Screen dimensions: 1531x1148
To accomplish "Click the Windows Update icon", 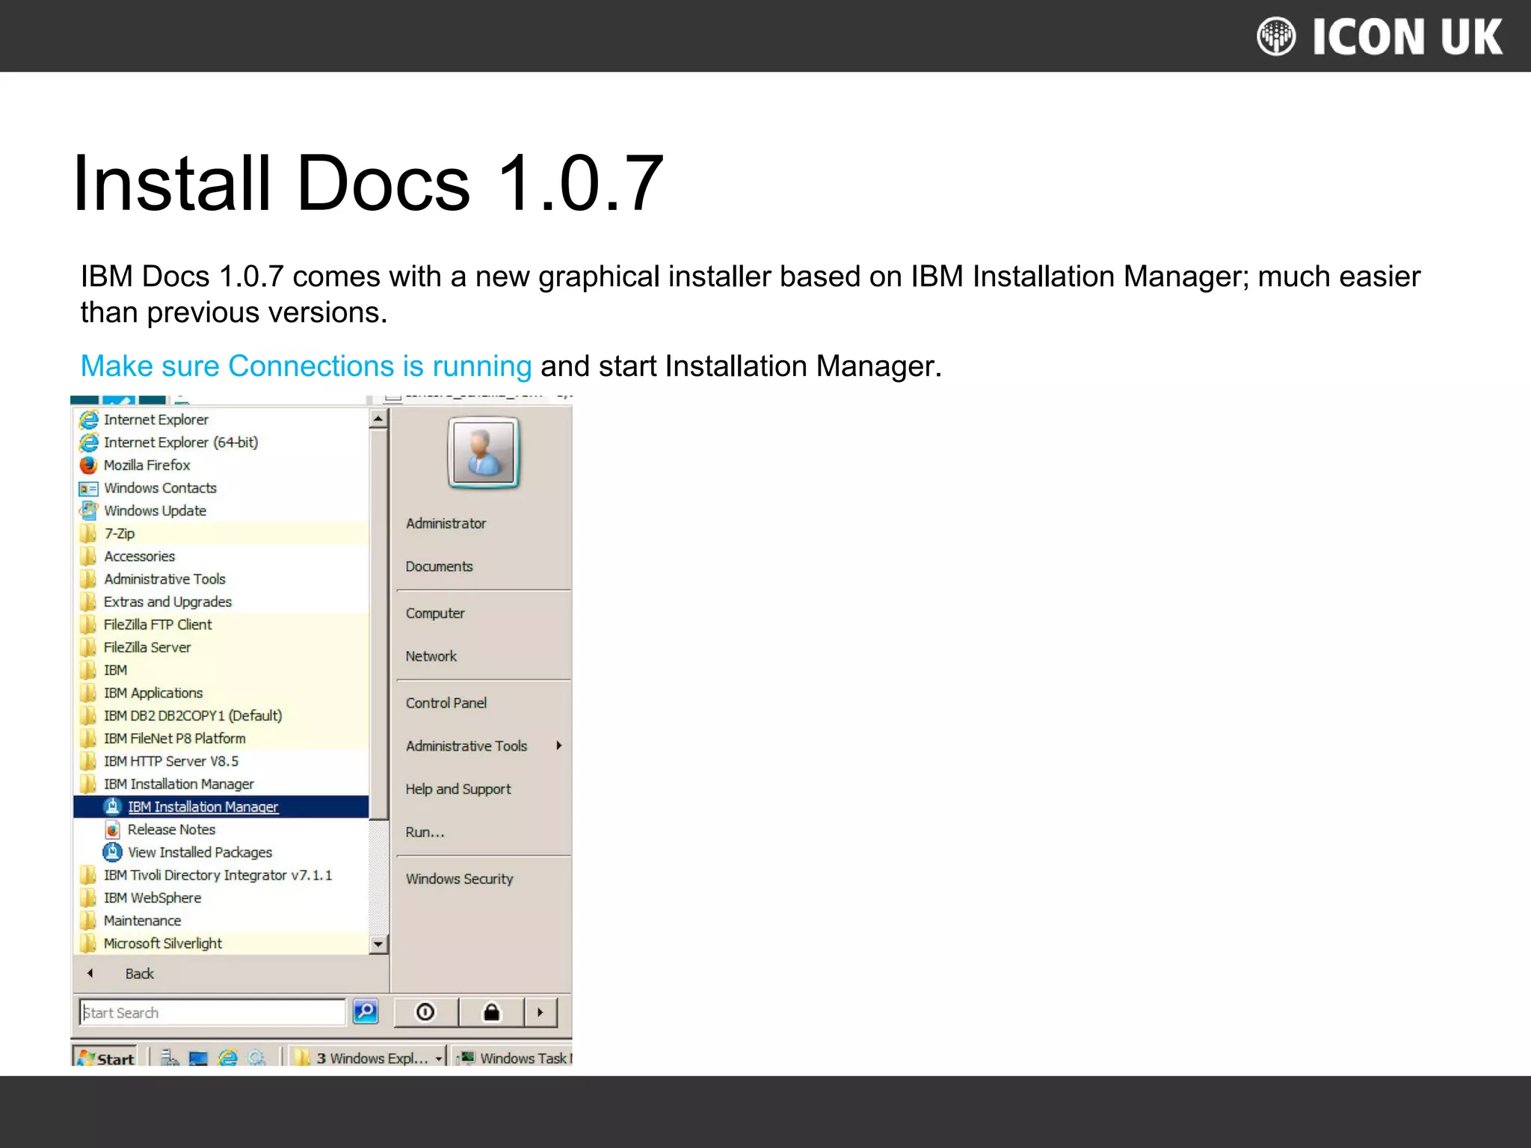I will coord(88,510).
